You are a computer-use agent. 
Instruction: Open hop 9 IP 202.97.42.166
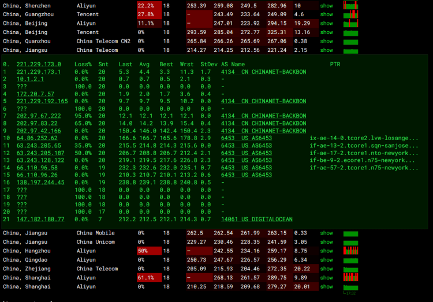coord(39,131)
